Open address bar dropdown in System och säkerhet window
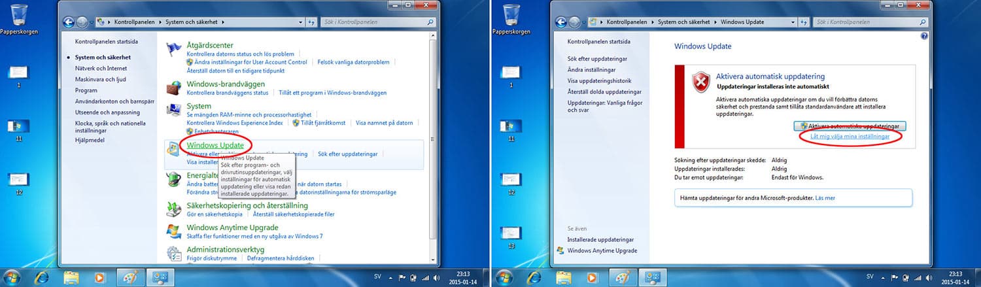 [x=300, y=22]
